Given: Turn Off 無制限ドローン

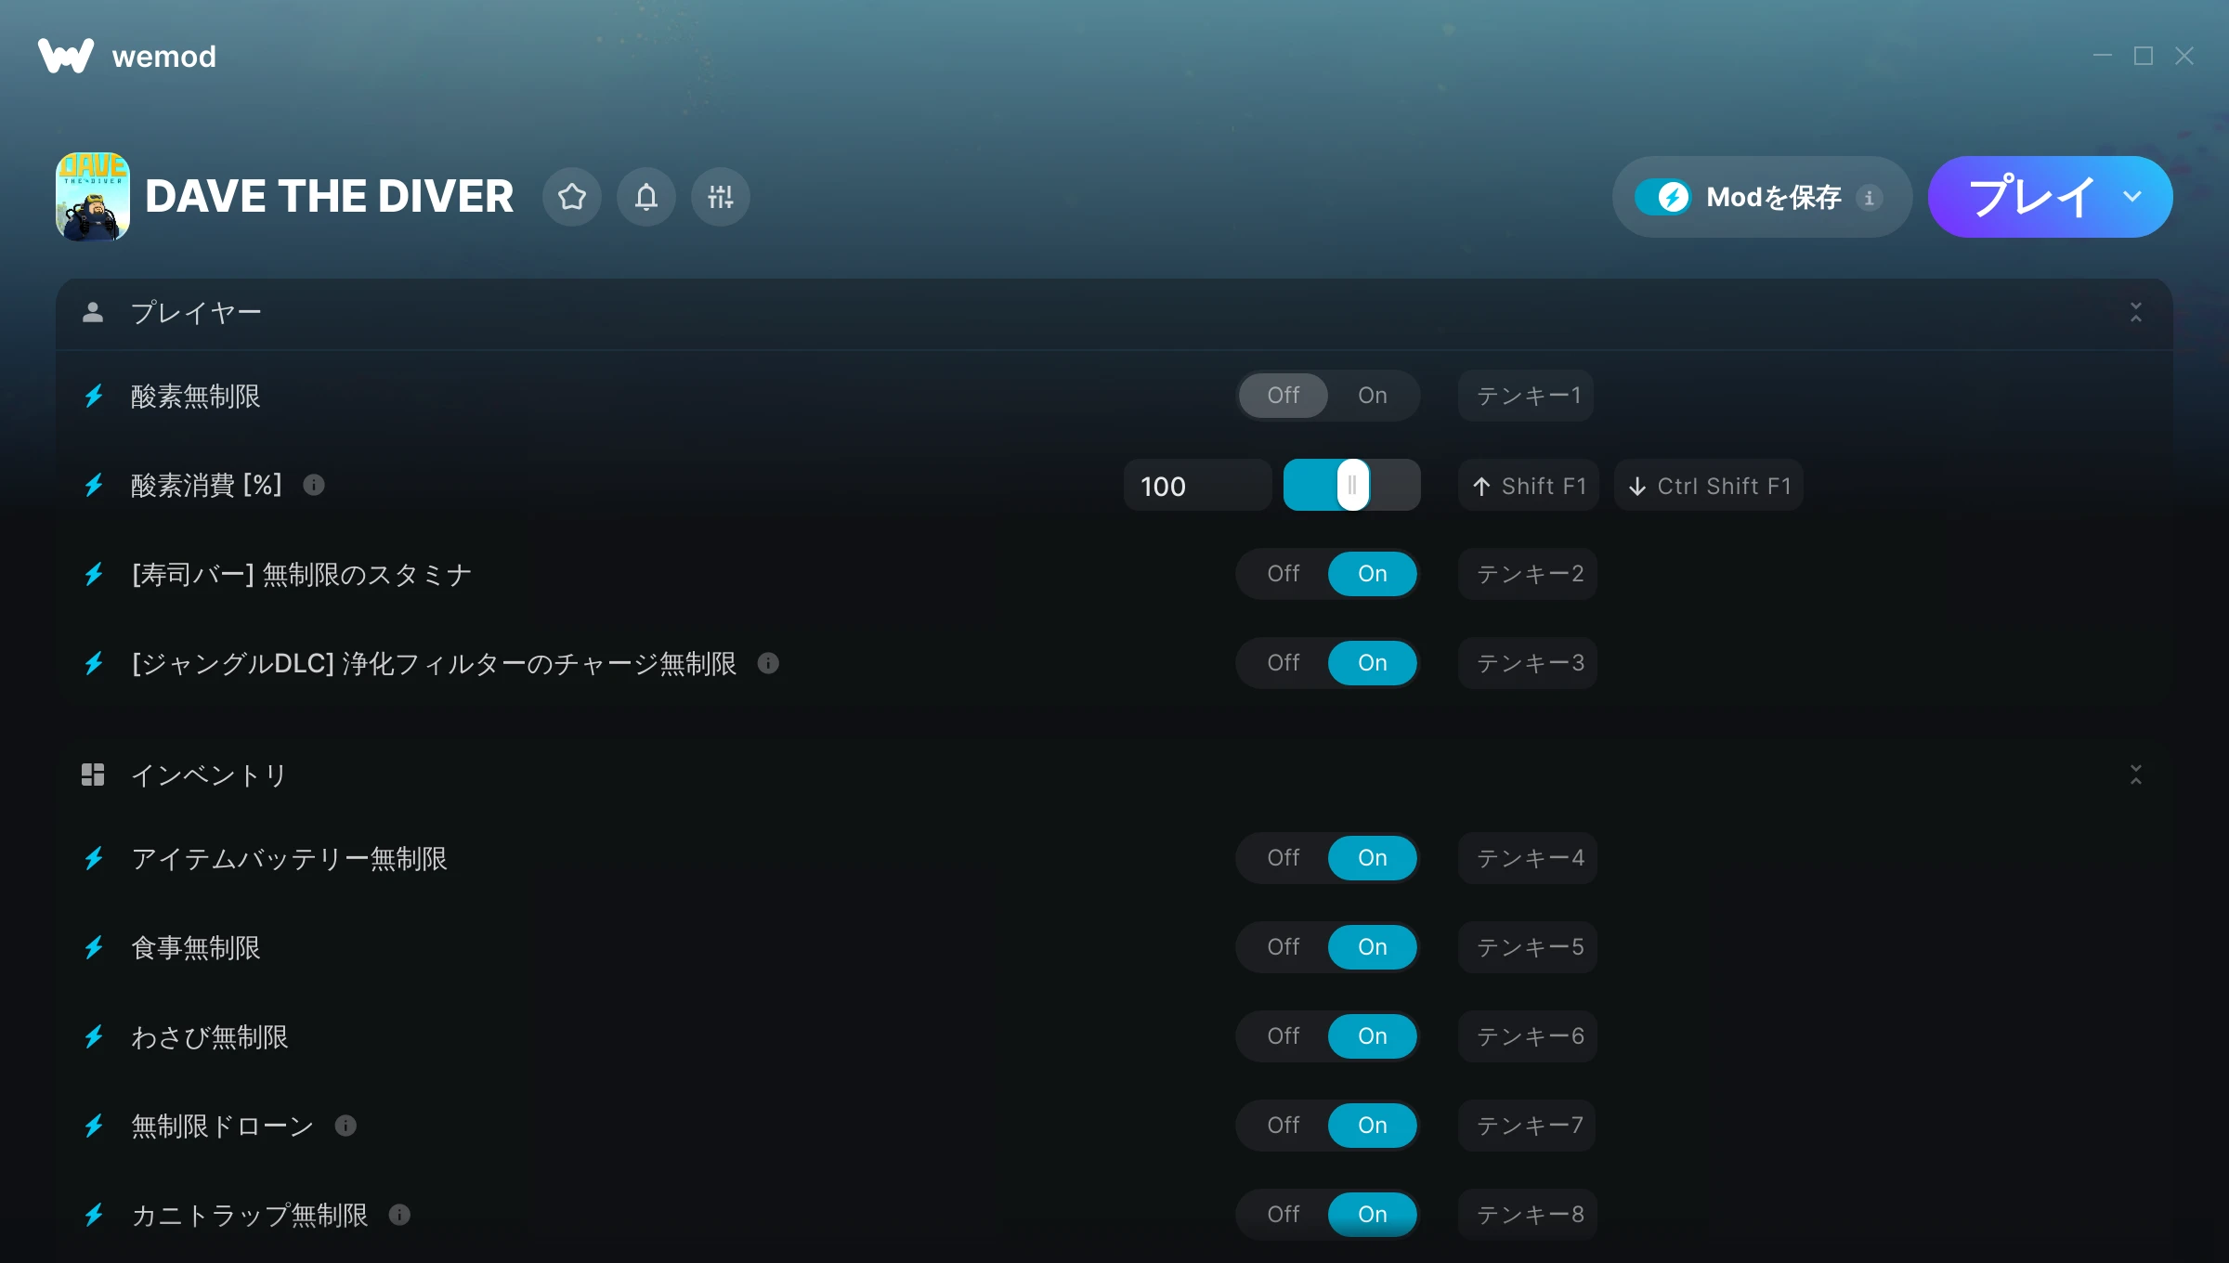Looking at the screenshot, I should point(1284,1126).
